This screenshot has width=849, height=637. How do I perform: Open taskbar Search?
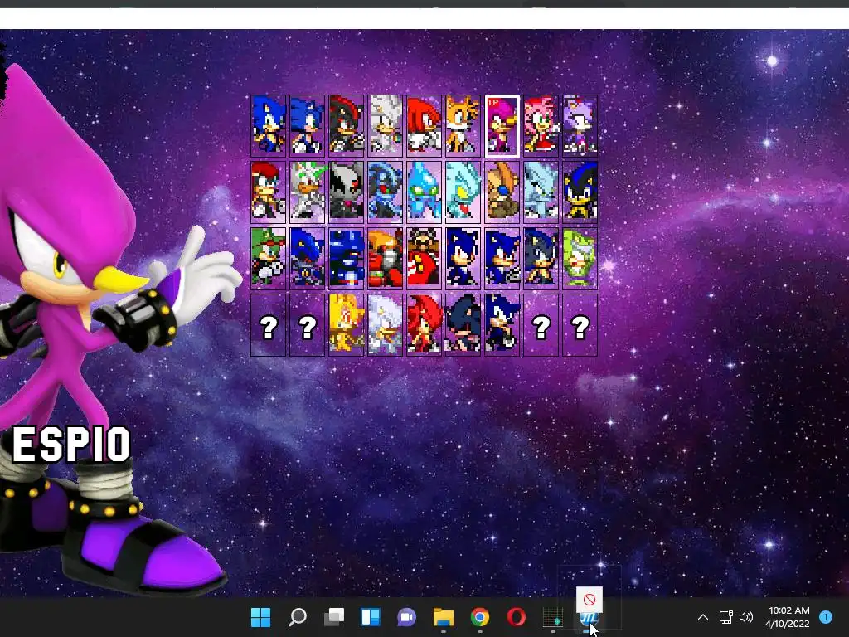[298, 617]
